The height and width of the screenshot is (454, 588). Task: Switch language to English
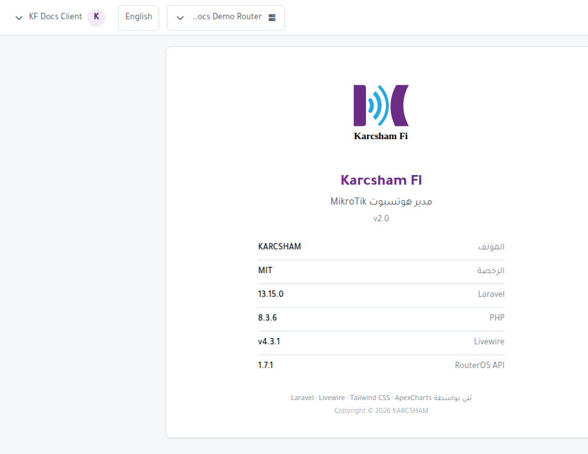click(139, 17)
